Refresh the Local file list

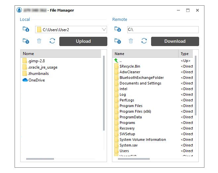point(52,41)
